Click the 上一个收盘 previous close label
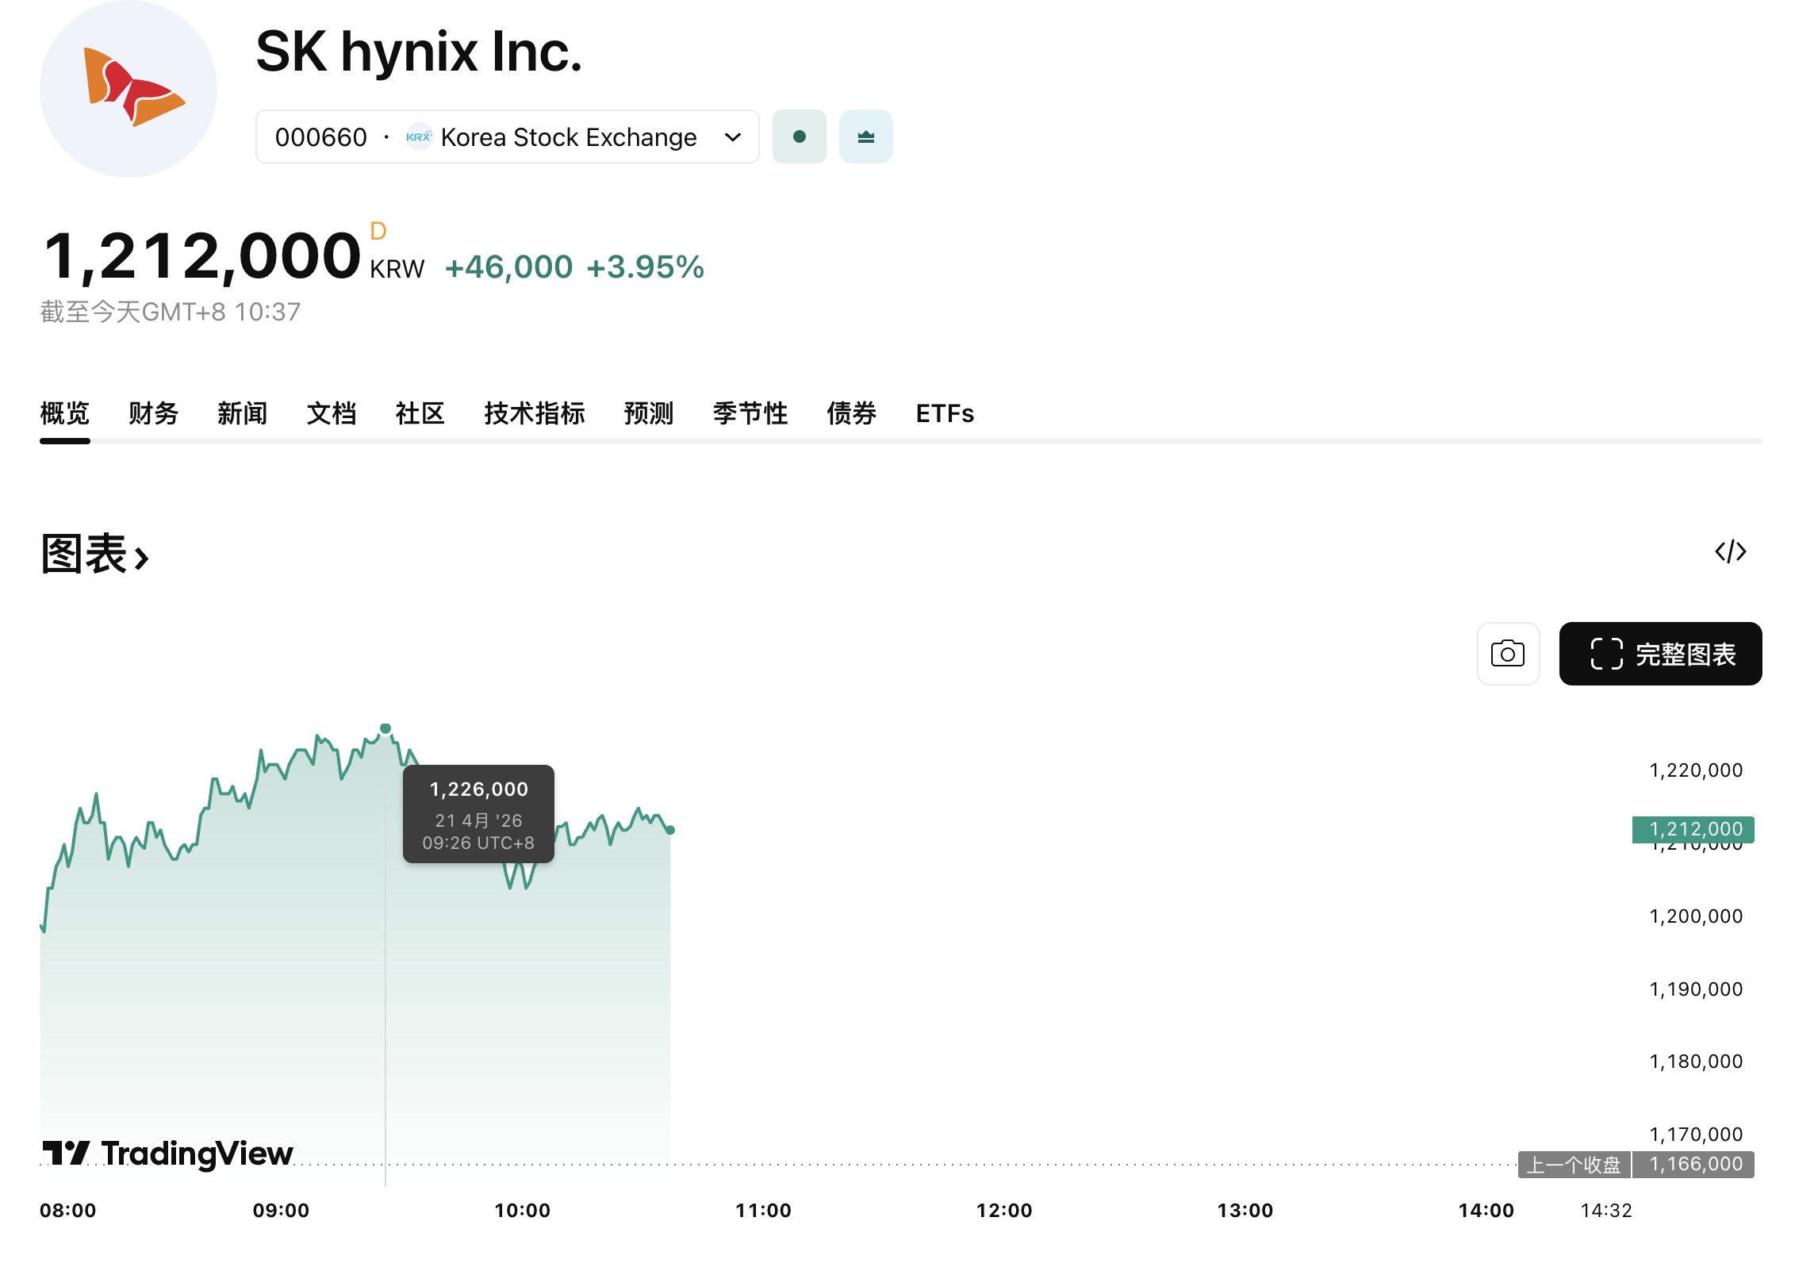 point(1573,1164)
